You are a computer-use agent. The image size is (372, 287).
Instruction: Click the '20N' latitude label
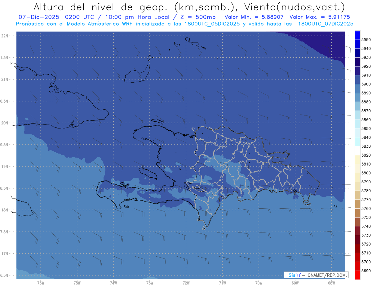pos(5,123)
